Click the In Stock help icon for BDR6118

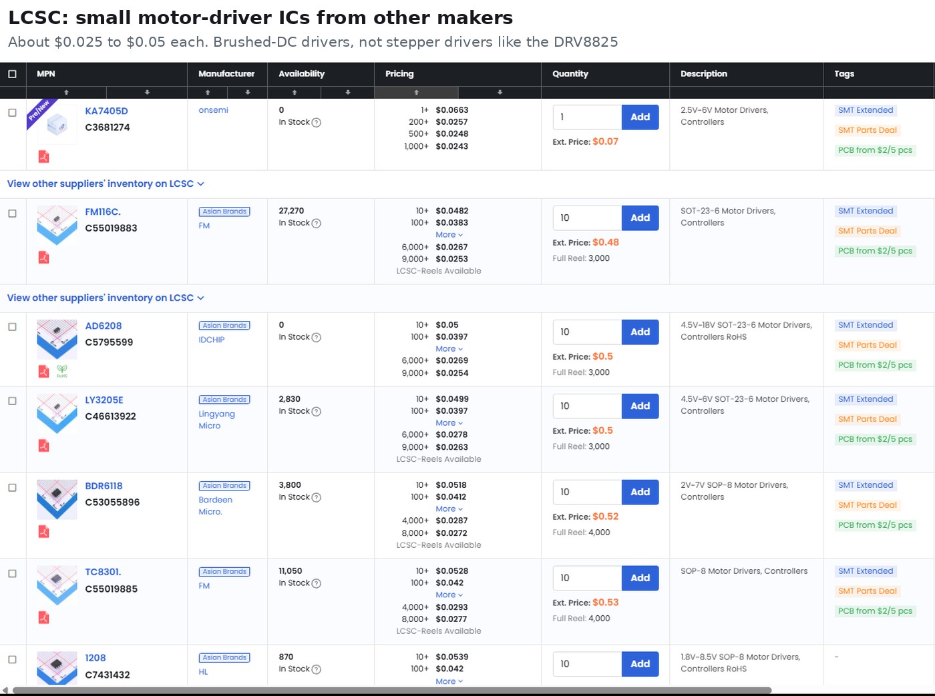(x=317, y=498)
